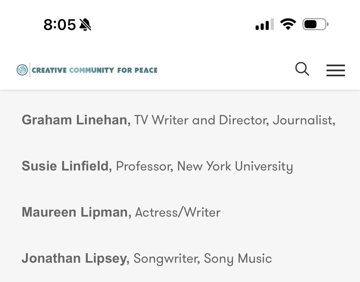Screen dimensions: 360x282
Task: Tap the silent mode bell icon
Action: 85,25
